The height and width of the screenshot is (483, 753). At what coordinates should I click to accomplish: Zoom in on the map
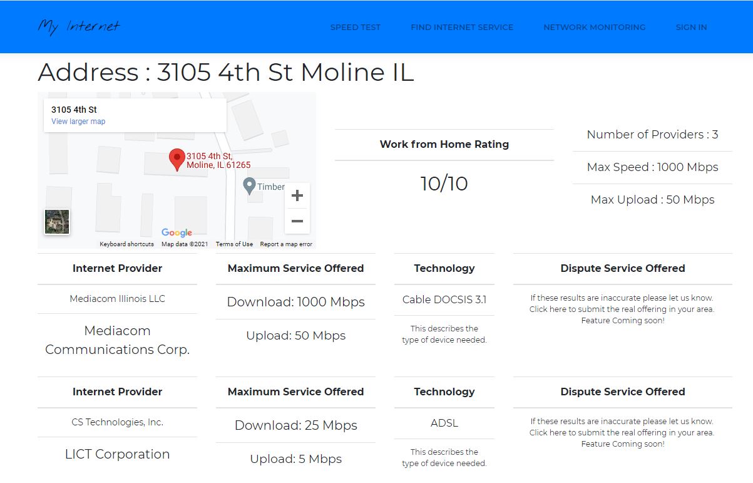297,195
